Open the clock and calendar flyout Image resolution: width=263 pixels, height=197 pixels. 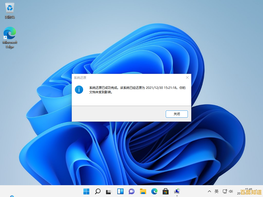pos(244,191)
